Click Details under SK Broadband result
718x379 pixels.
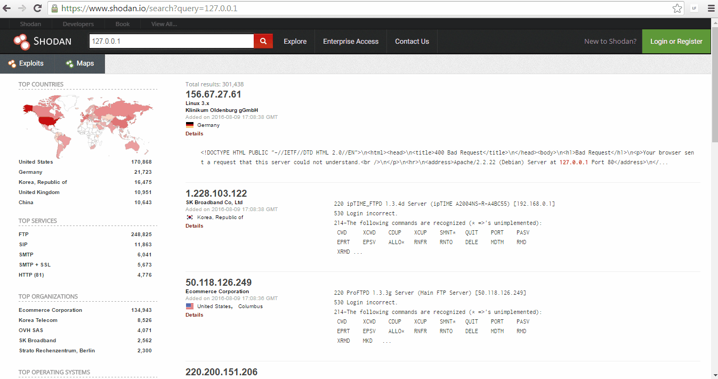click(194, 226)
